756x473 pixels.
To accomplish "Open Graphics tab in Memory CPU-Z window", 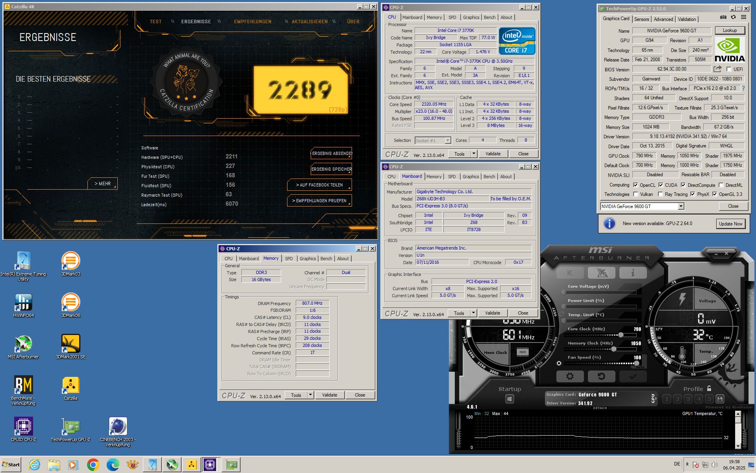I will tap(308, 259).
